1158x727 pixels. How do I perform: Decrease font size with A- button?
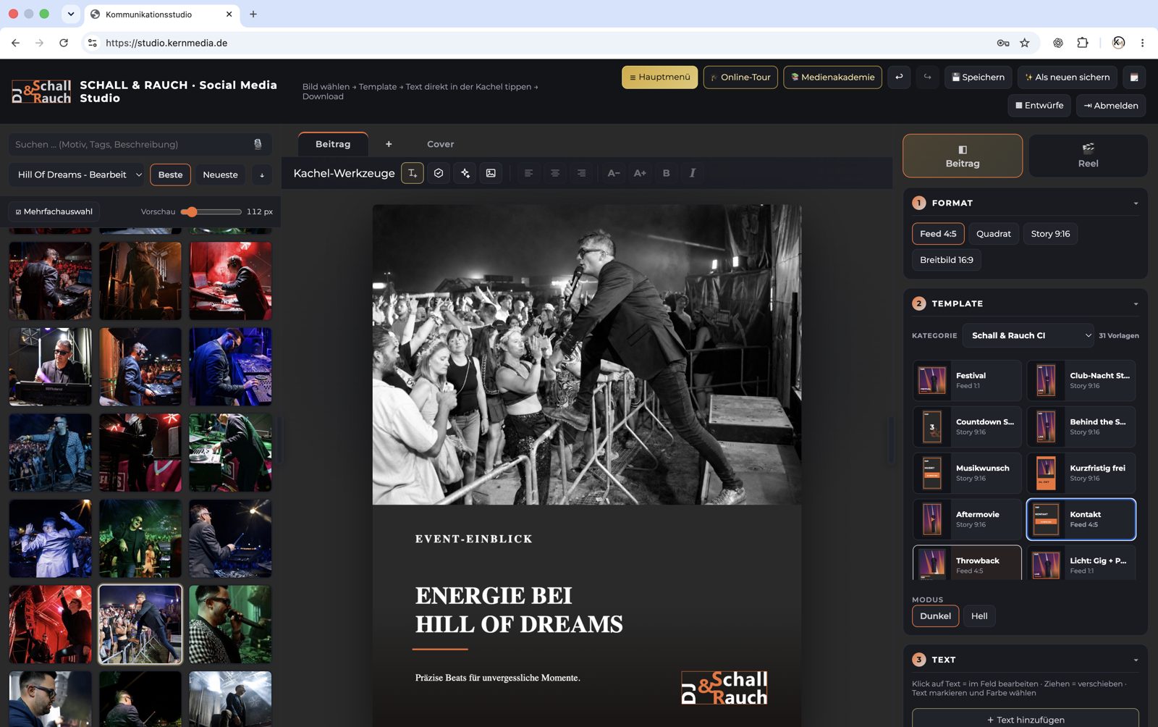pyautogui.click(x=613, y=173)
